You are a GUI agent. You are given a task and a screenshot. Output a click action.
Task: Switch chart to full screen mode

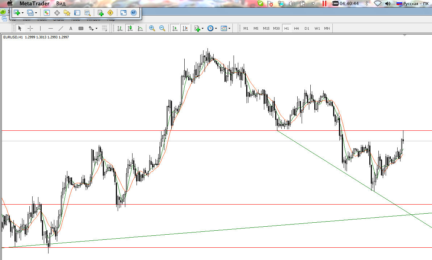pos(123,13)
